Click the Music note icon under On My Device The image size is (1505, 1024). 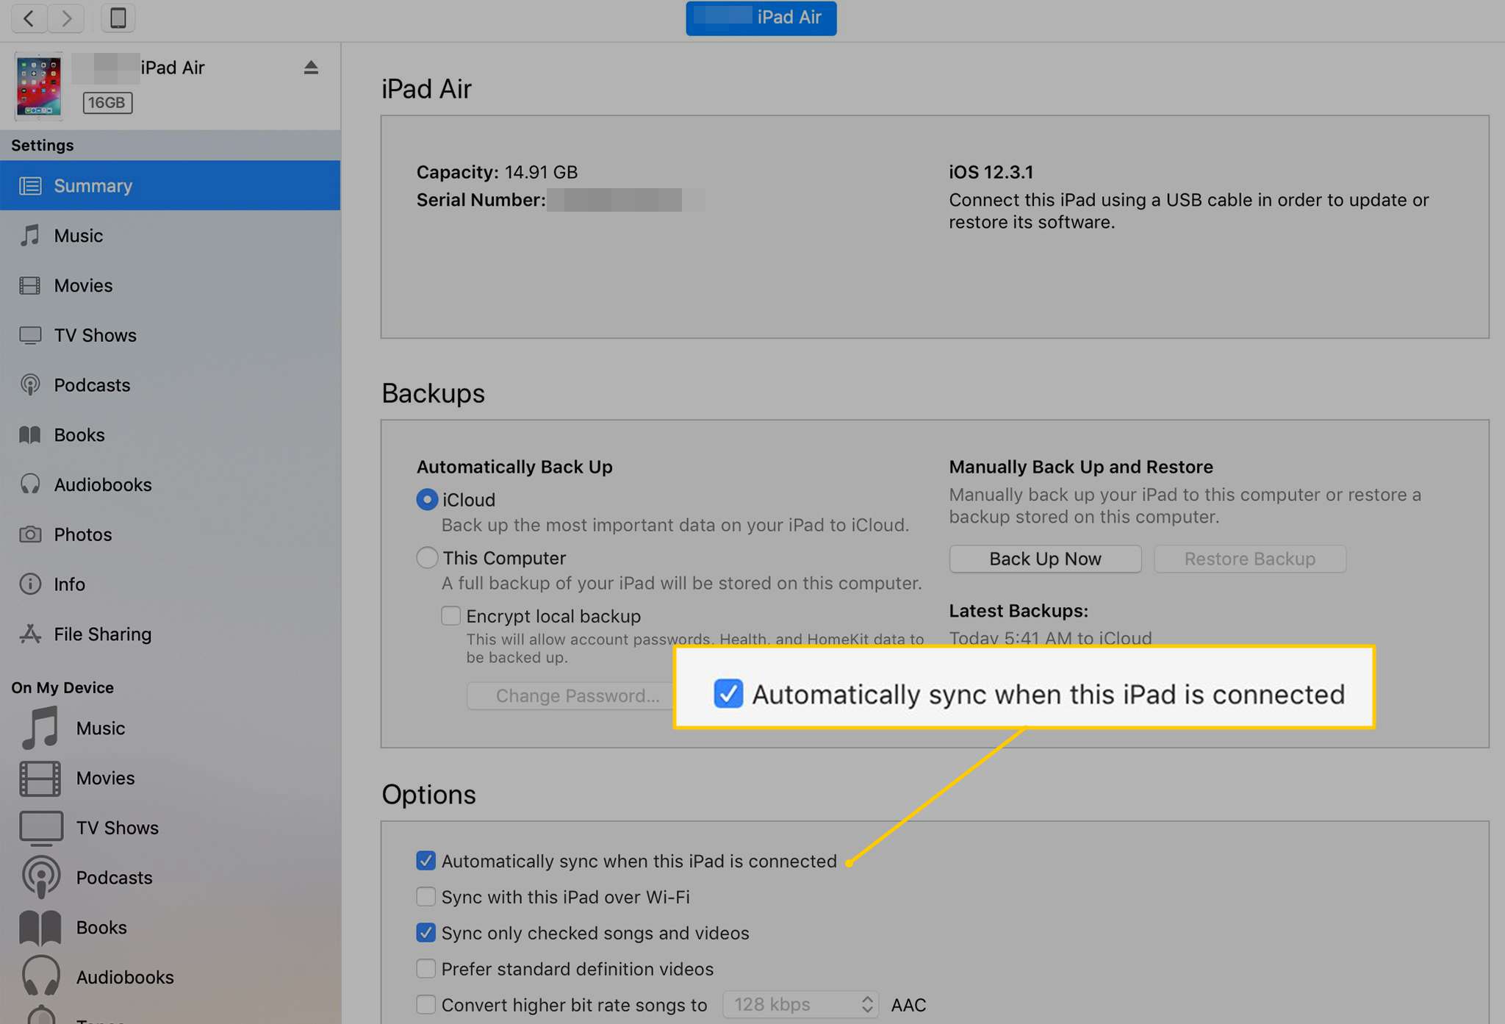(x=40, y=728)
